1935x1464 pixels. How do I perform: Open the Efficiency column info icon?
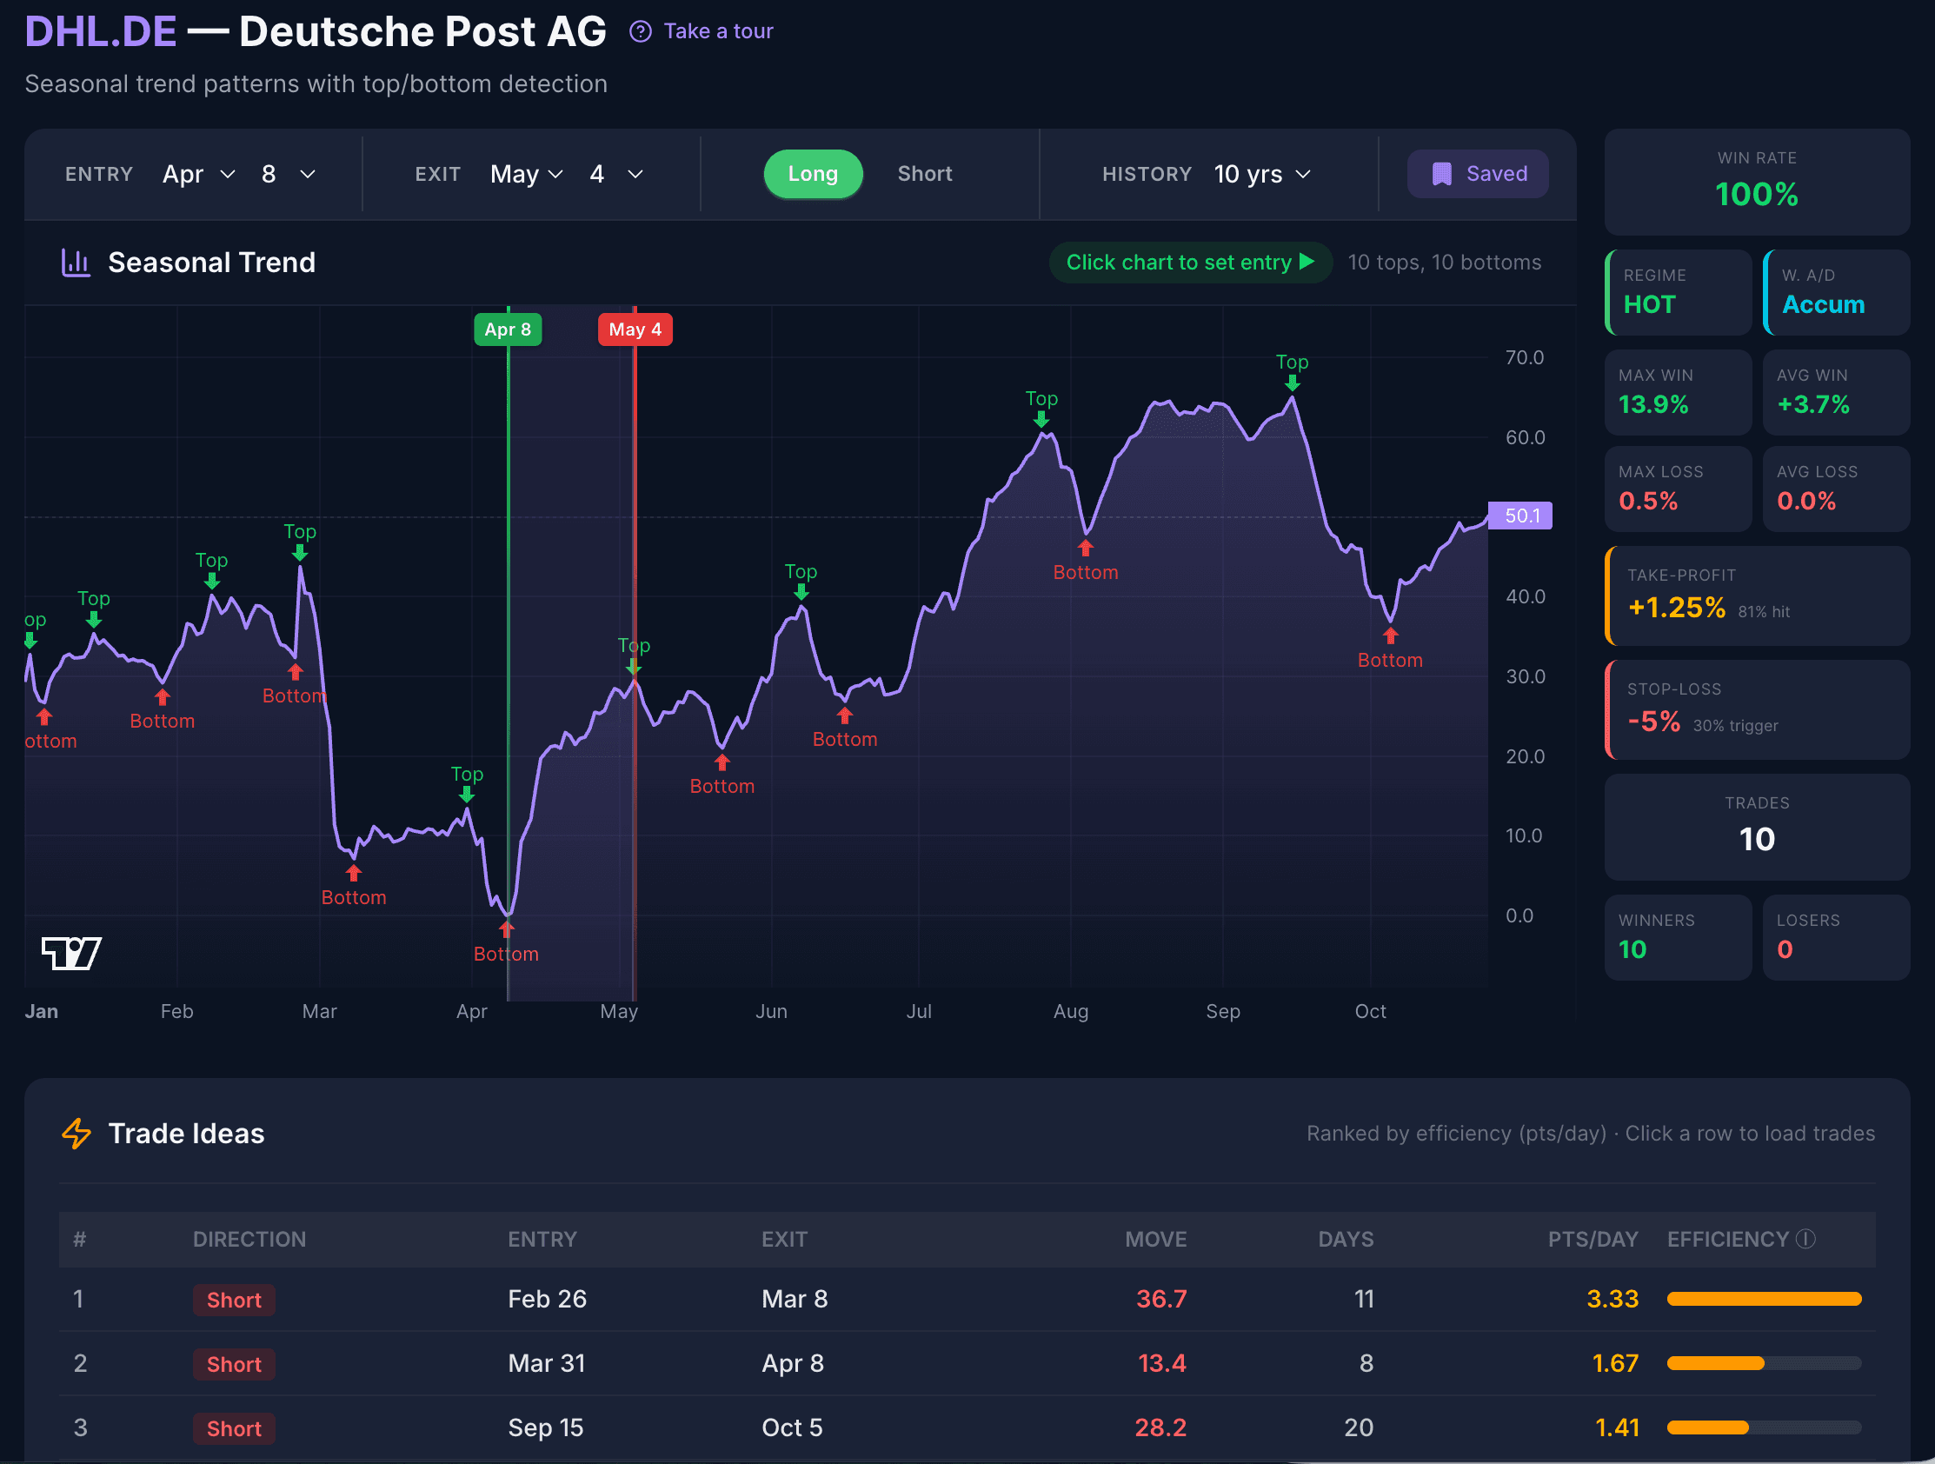[1806, 1238]
